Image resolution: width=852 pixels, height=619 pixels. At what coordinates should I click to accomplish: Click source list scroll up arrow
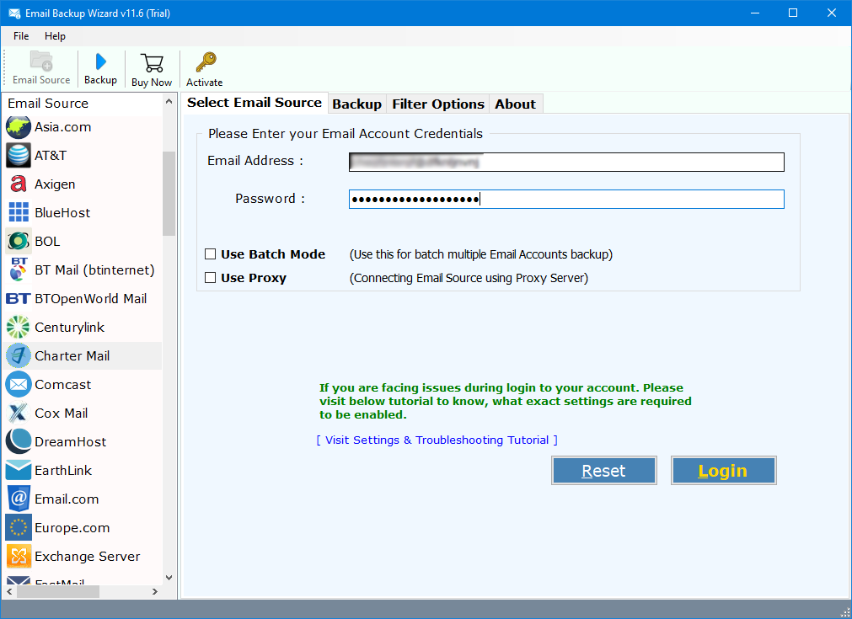(169, 102)
